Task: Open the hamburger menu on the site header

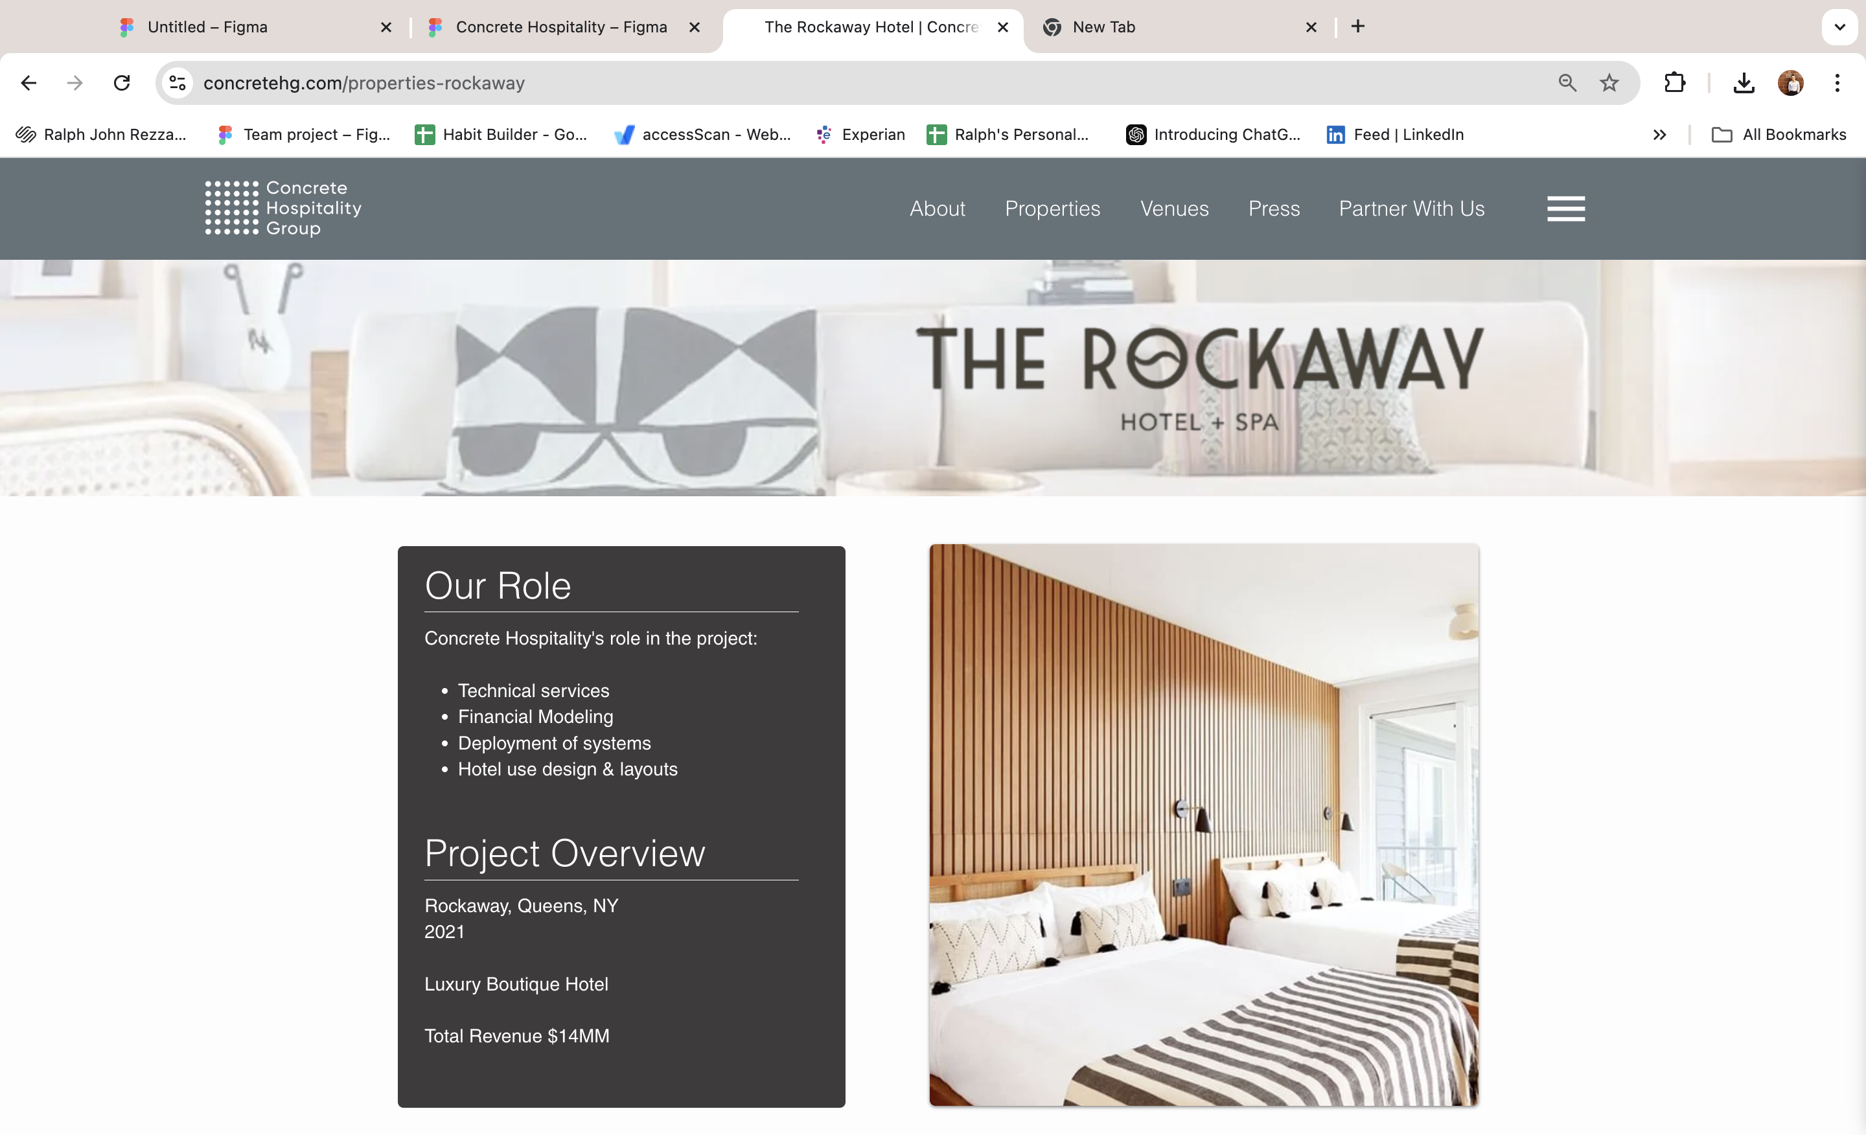Action: (x=1565, y=208)
